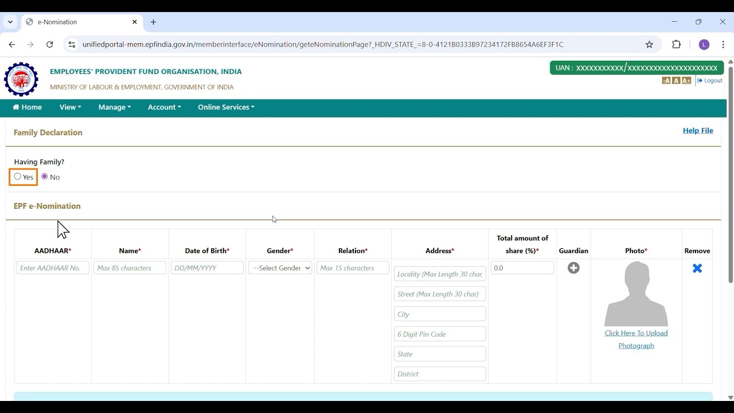The width and height of the screenshot is (734, 413).
Task: Expand the Account menu
Action: (165, 107)
